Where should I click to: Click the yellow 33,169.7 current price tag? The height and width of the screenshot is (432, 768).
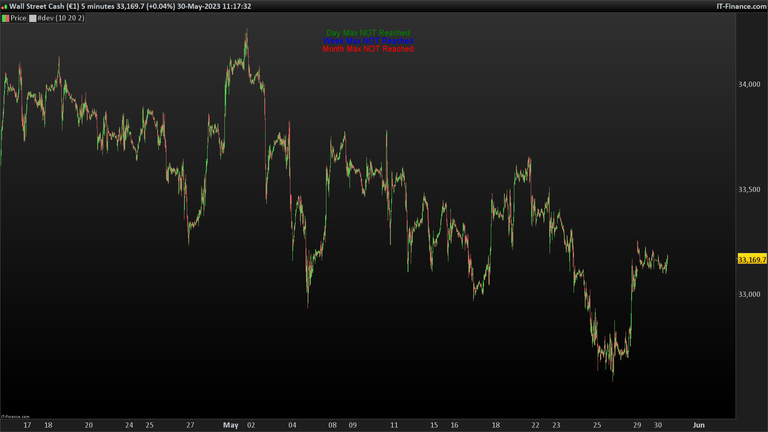(x=752, y=260)
